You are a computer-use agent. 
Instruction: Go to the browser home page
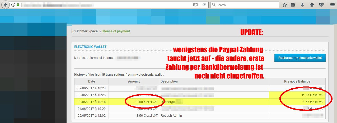[312, 5]
